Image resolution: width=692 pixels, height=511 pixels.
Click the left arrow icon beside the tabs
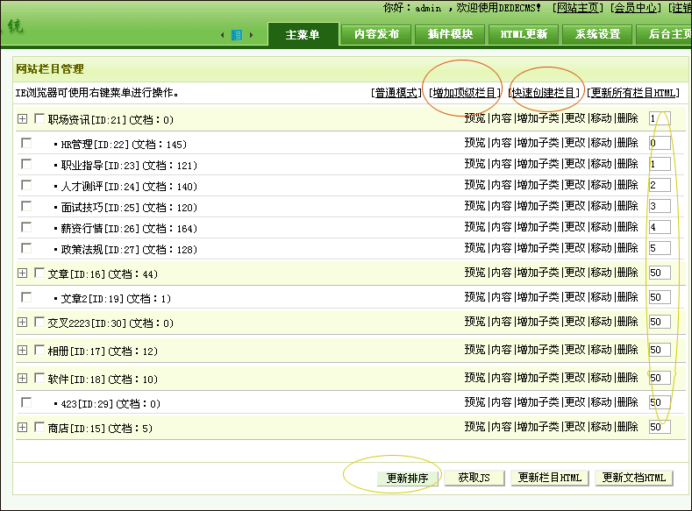coord(222,35)
